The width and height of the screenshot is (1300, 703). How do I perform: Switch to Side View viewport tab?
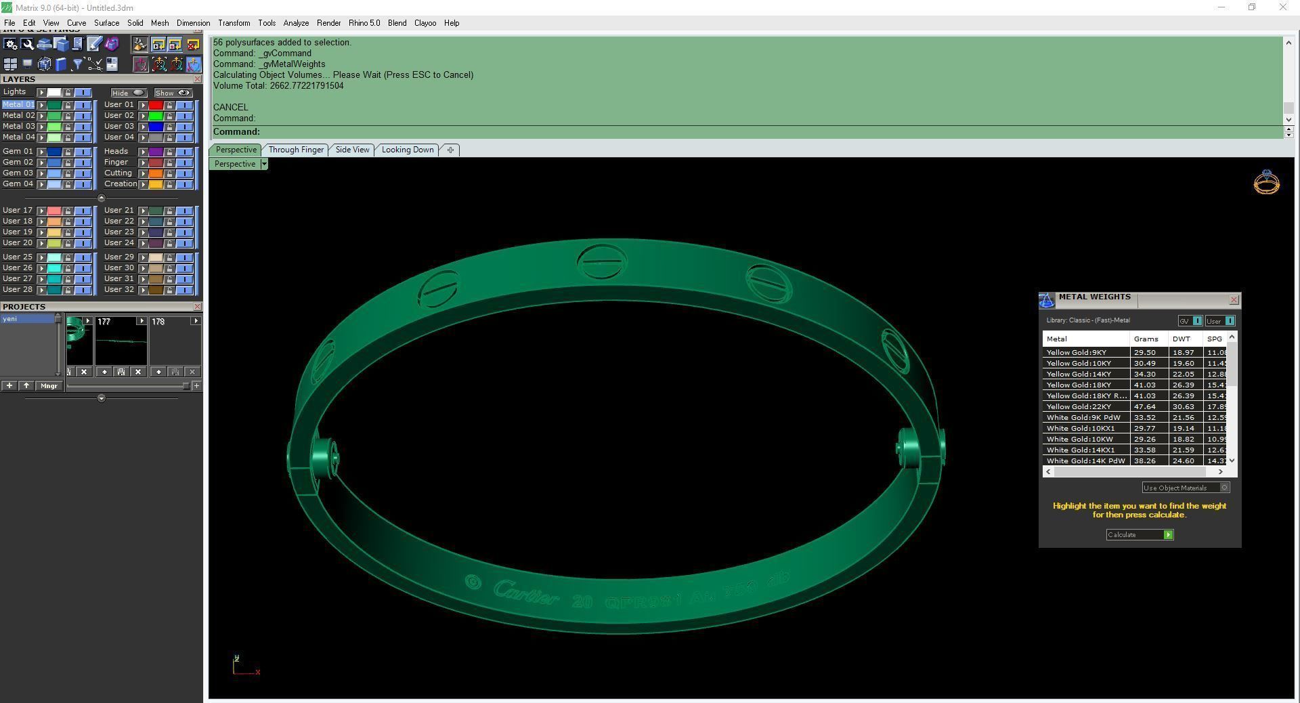point(353,150)
